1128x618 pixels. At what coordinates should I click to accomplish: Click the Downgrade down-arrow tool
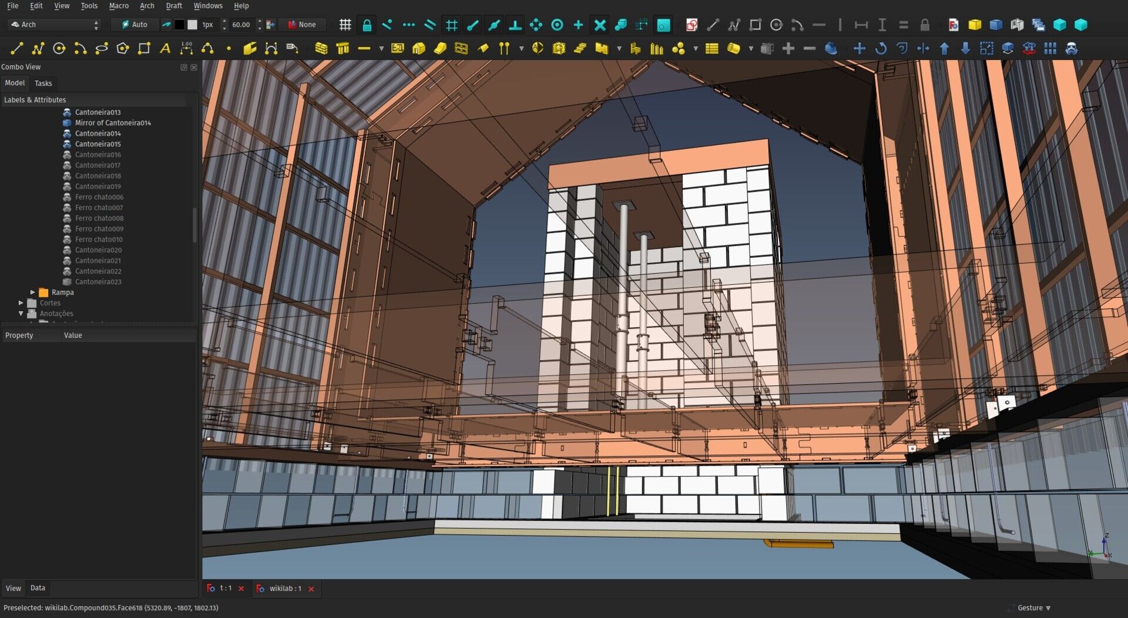point(965,49)
